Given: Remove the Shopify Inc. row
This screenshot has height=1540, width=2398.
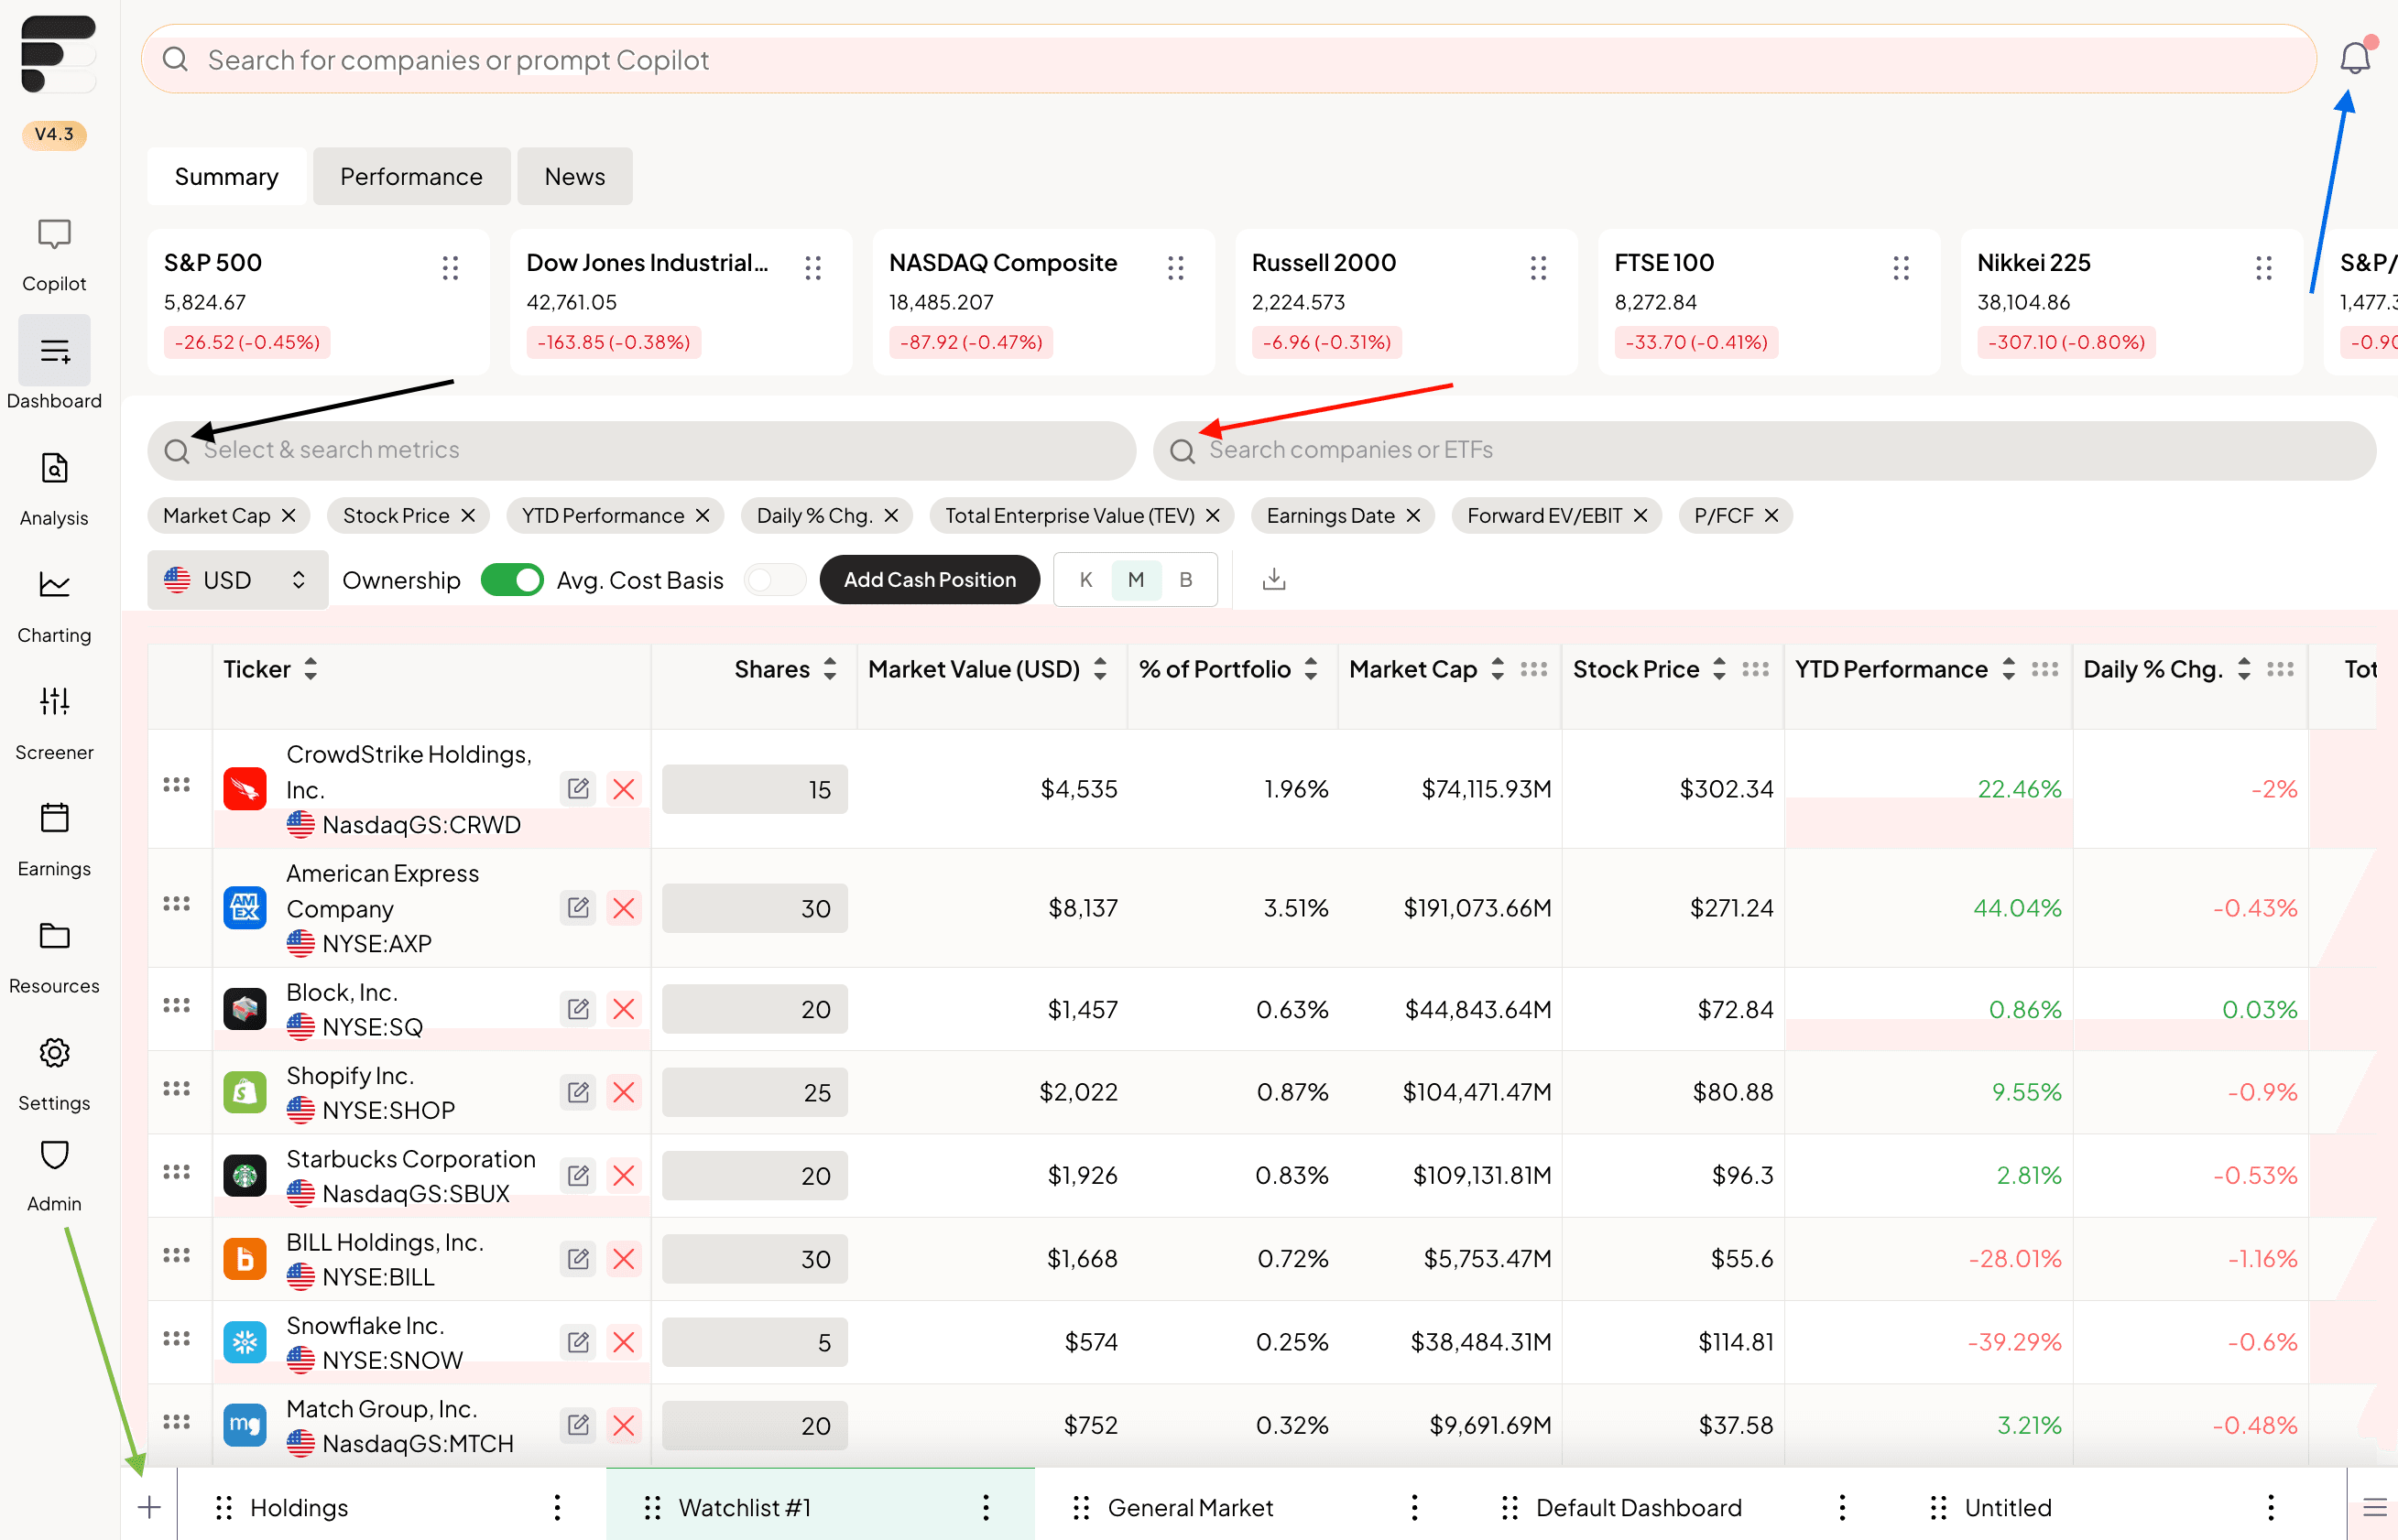Looking at the screenshot, I should tap(623, 1091).
